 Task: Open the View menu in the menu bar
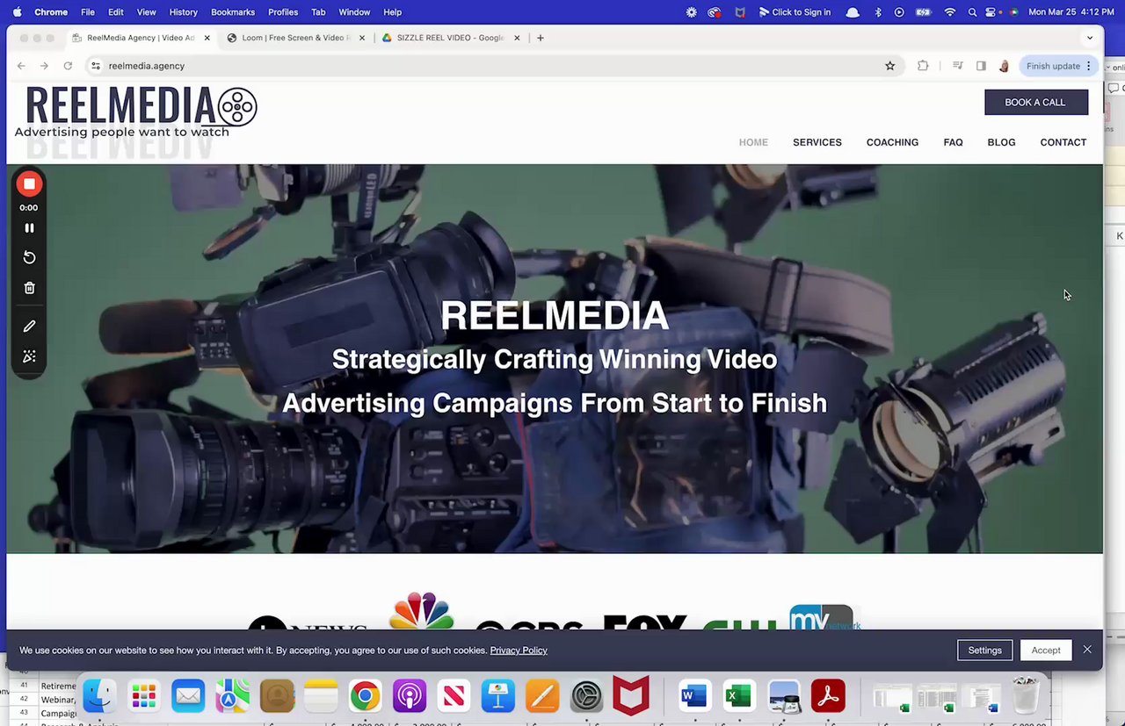146,12
